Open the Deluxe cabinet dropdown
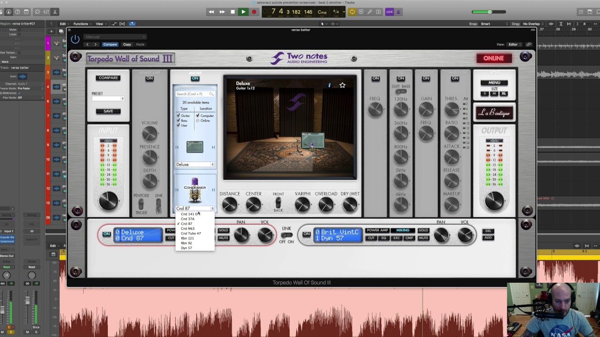This screenshot has height=337, width=600. click(x=195, y=164)
